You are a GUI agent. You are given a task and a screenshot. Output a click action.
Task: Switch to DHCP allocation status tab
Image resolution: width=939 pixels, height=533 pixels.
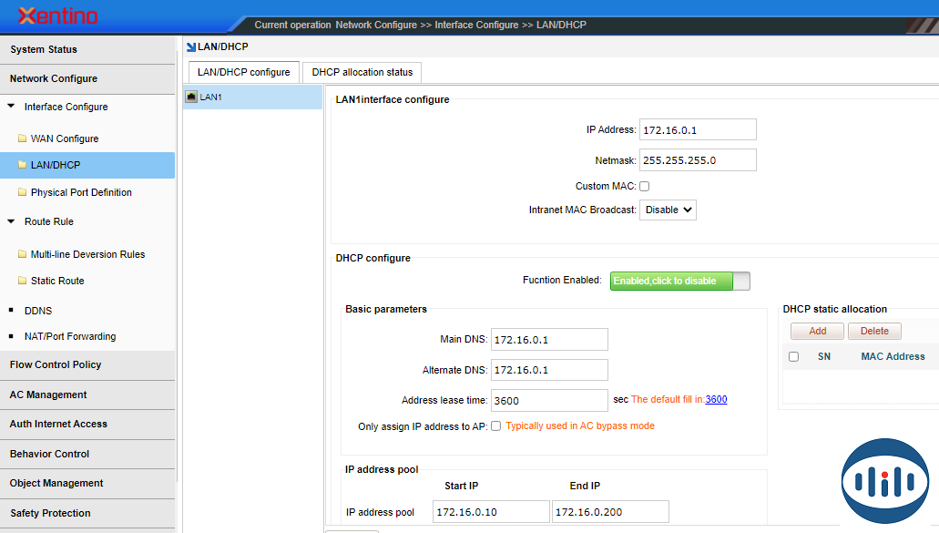coord(362,72)
